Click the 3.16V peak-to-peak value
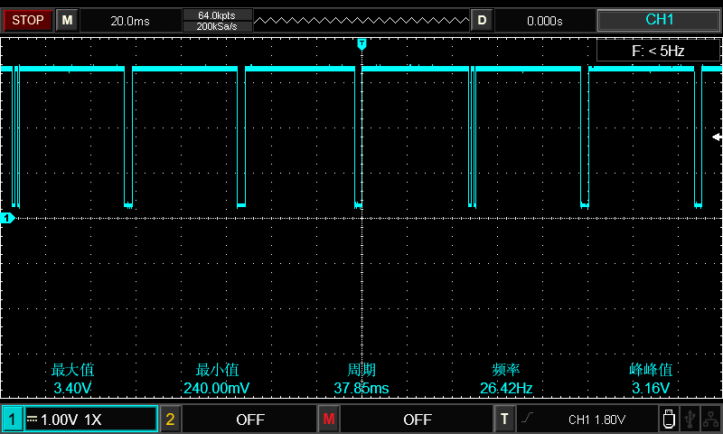Viewport: 723px width, 434px height. pos(651,388)
